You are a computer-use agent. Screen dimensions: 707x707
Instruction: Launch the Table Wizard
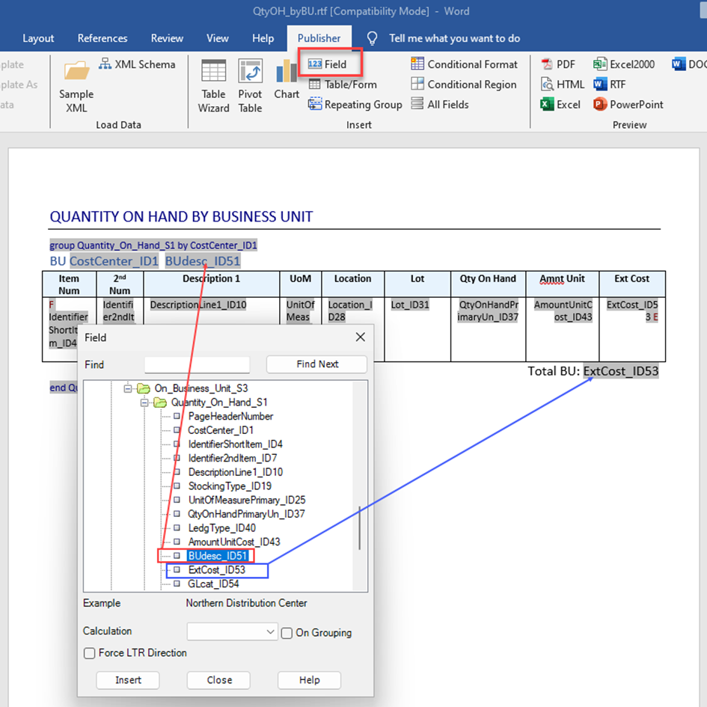pyautogui.click(x=213, y=86)
